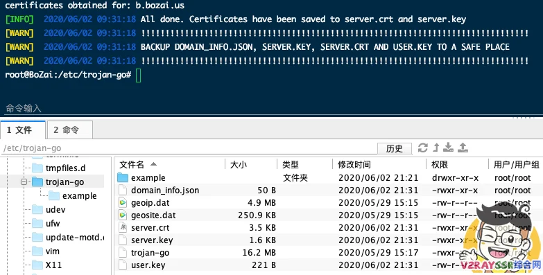Click the 命令输入 command input box
Screen dimensions: 543x275
coord(272,108)
